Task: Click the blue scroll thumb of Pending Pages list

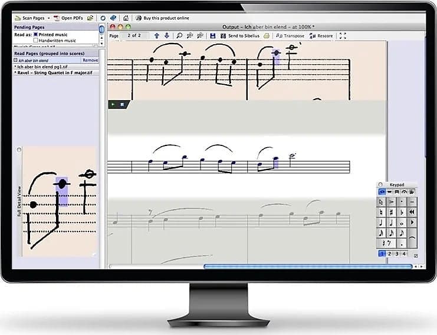Action: pos(101,29)
